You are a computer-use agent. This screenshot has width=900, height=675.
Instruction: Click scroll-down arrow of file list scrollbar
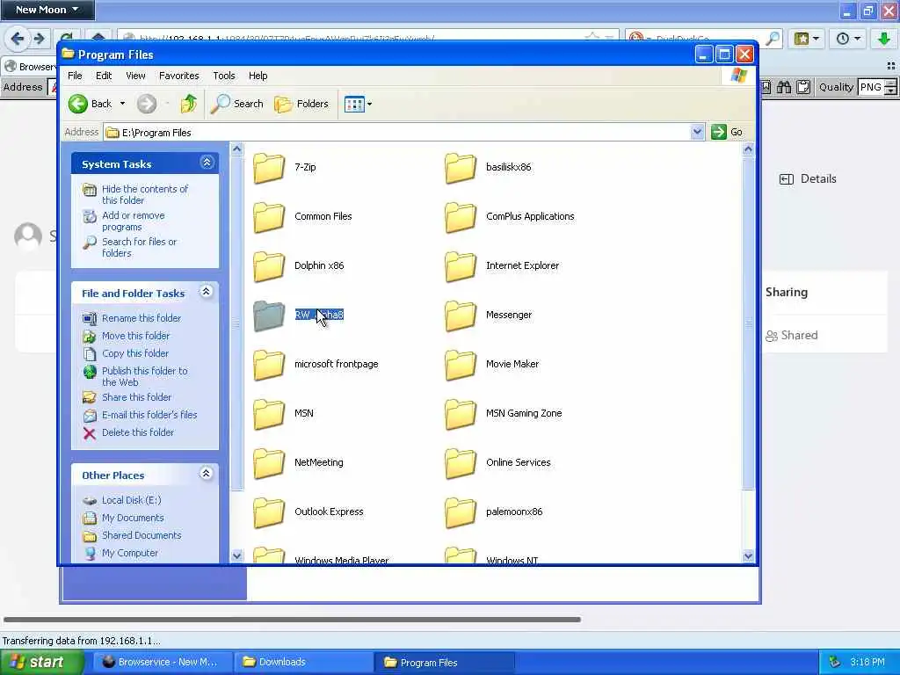click(748, 555)
